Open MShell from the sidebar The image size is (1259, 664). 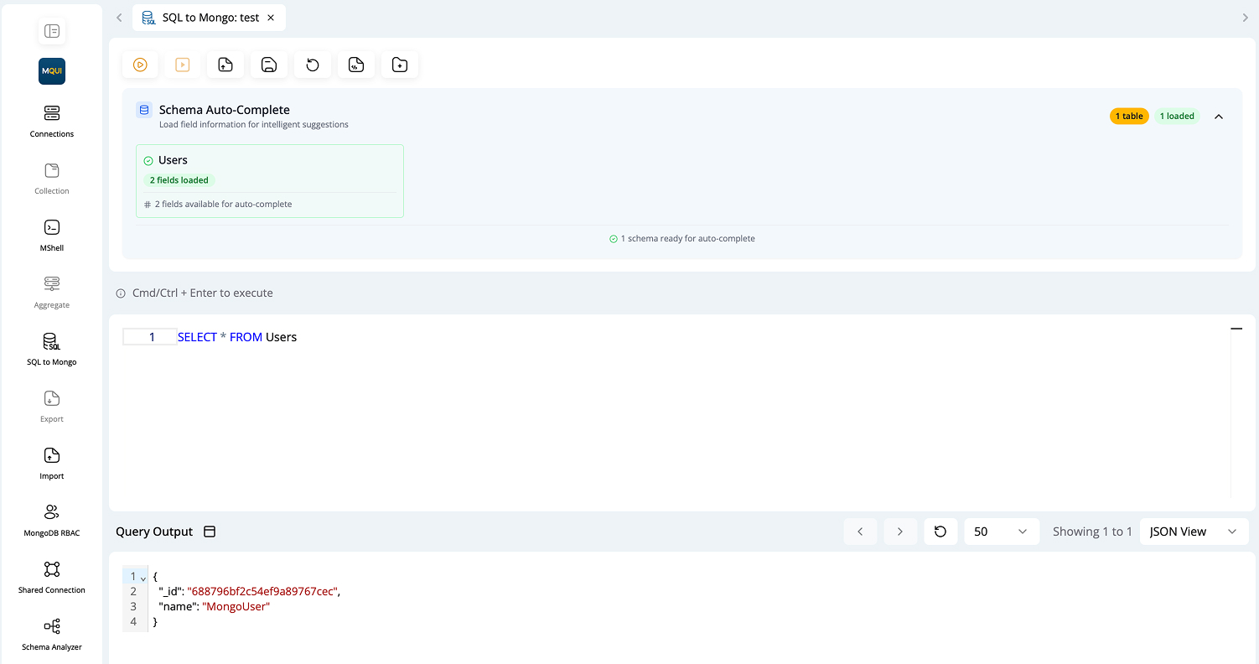coord(52,234)
